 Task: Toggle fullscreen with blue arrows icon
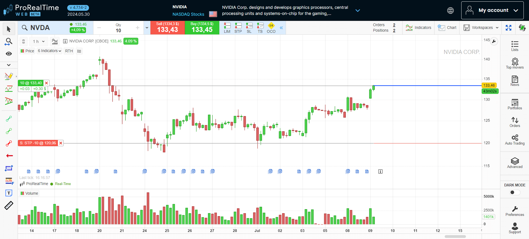pyautogui.click(x=508, y=28)
